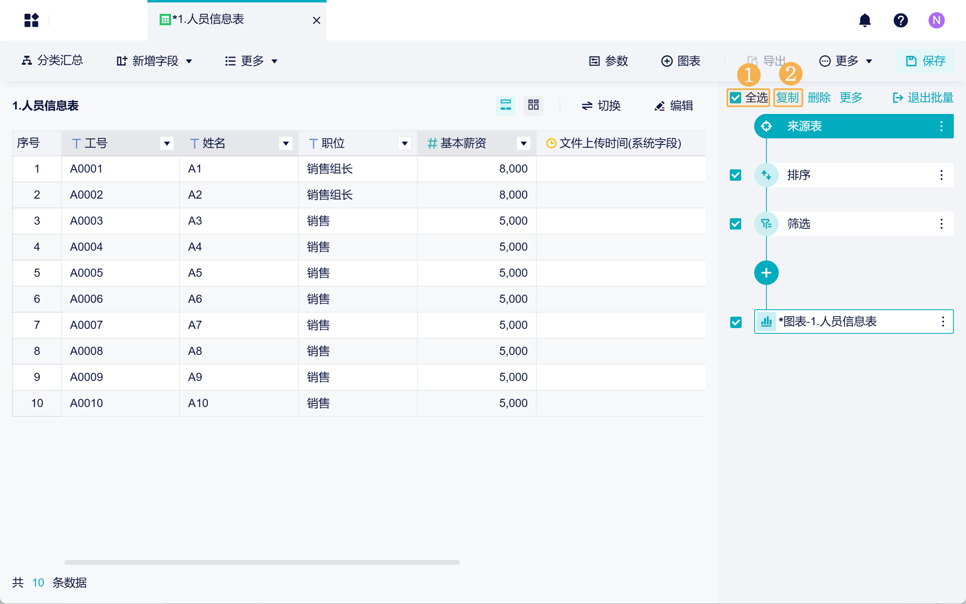Click the 退出批量 link
The height and width of the screenshot is (604, 966).
point(923,98)
